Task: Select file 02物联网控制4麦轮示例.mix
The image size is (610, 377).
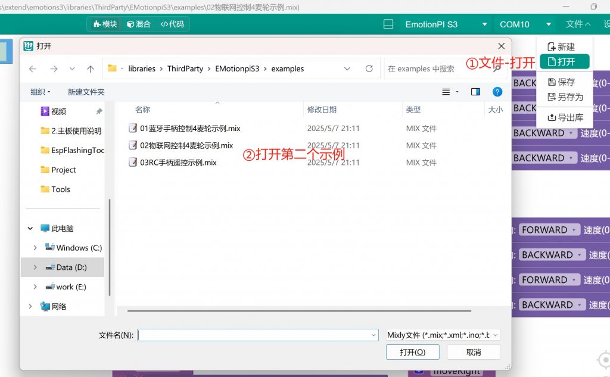Action: click(186, 145)
